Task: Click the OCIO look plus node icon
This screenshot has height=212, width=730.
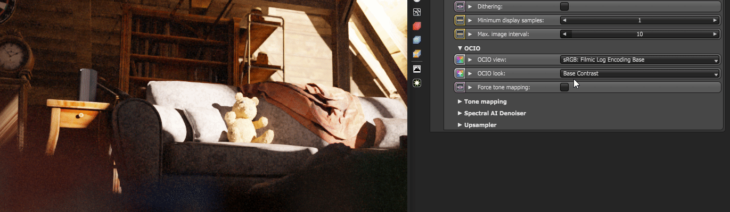Action: click(x=460, y=73)
